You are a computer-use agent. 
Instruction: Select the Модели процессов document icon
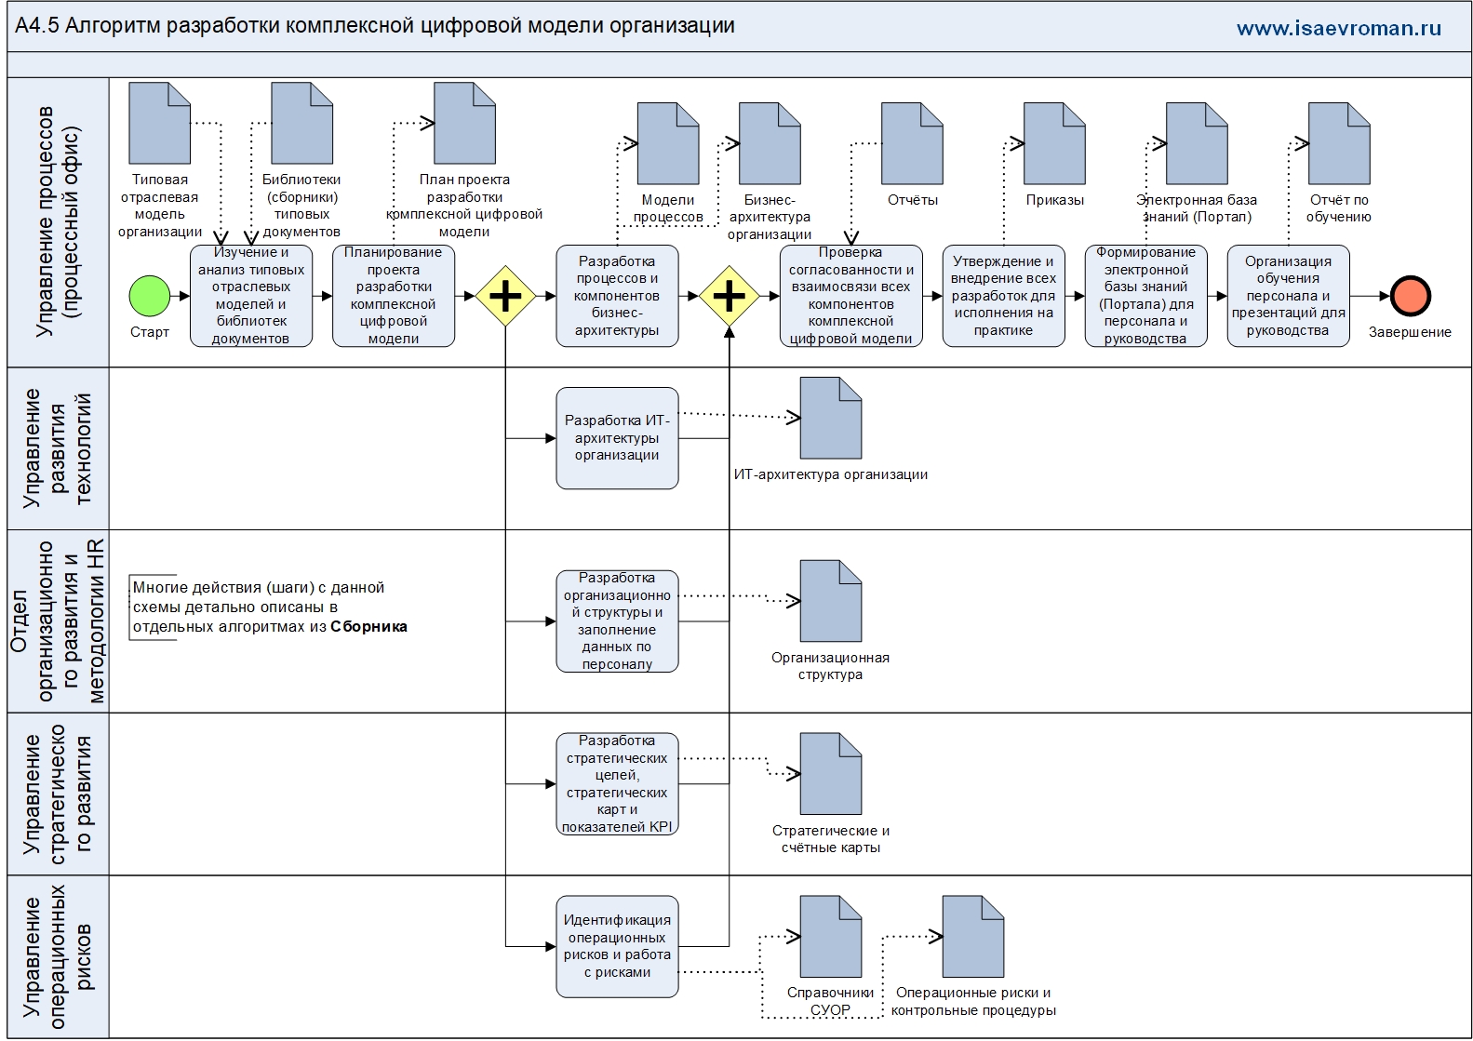pos(668,143)
